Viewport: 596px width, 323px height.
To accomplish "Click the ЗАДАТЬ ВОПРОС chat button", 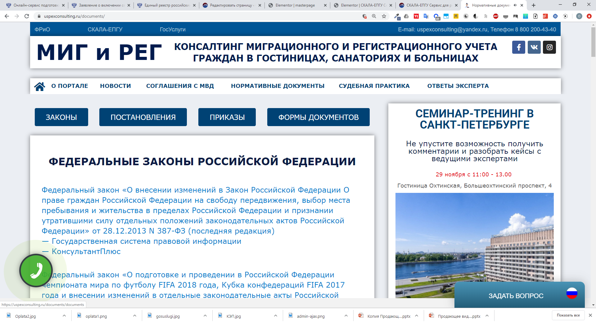I will coord(516,296).
